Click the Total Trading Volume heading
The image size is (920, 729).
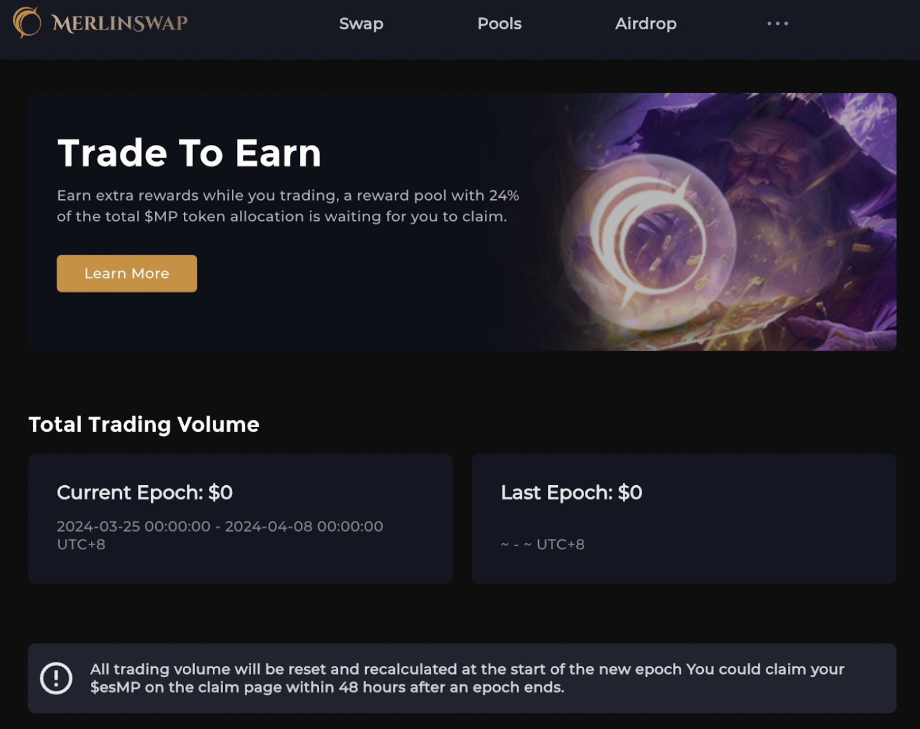click(x=144, y=424)
